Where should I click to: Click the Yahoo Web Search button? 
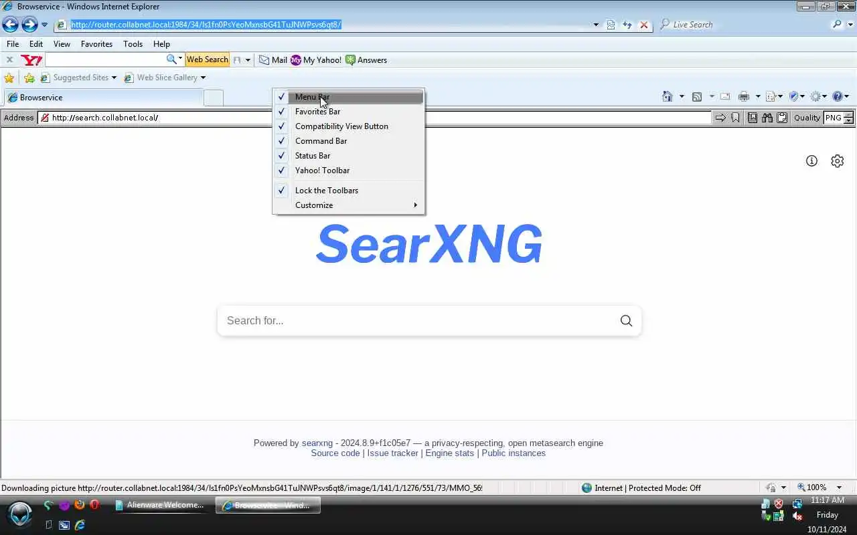[x=208, y=60]
